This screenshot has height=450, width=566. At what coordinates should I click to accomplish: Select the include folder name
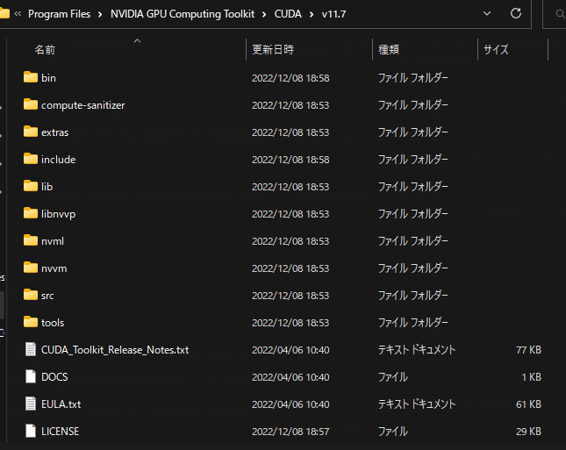(x=59, y=160)
